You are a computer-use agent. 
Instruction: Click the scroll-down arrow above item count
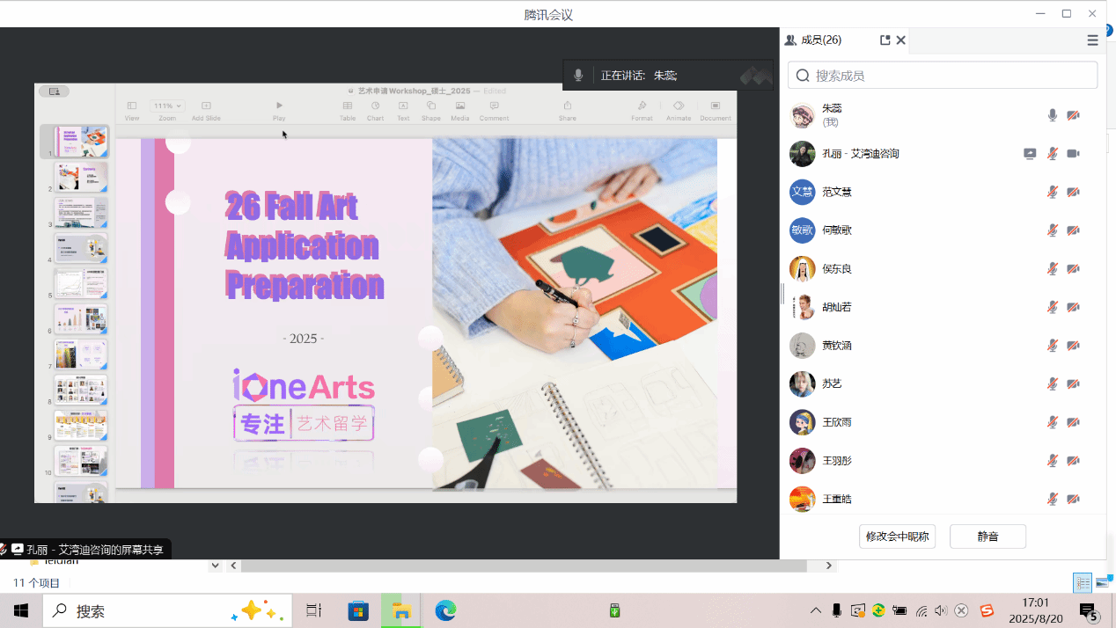[x=215, y=566]
